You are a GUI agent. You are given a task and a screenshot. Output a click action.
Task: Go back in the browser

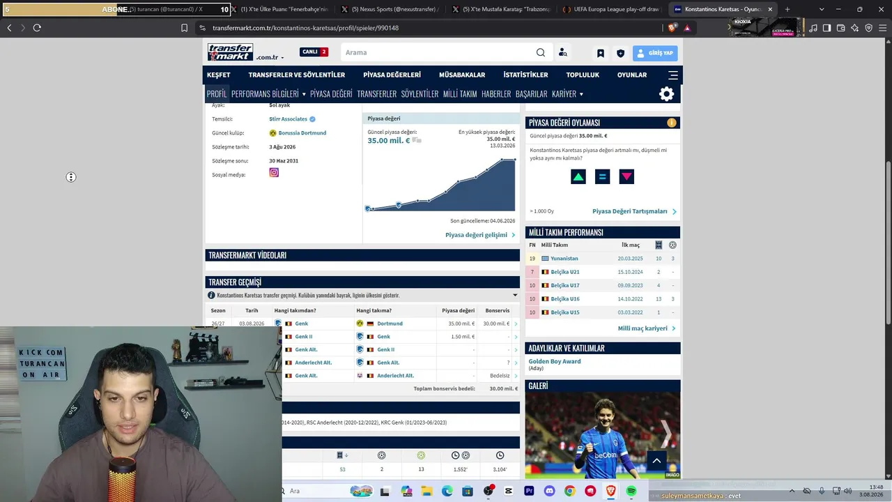coord(9,28)
